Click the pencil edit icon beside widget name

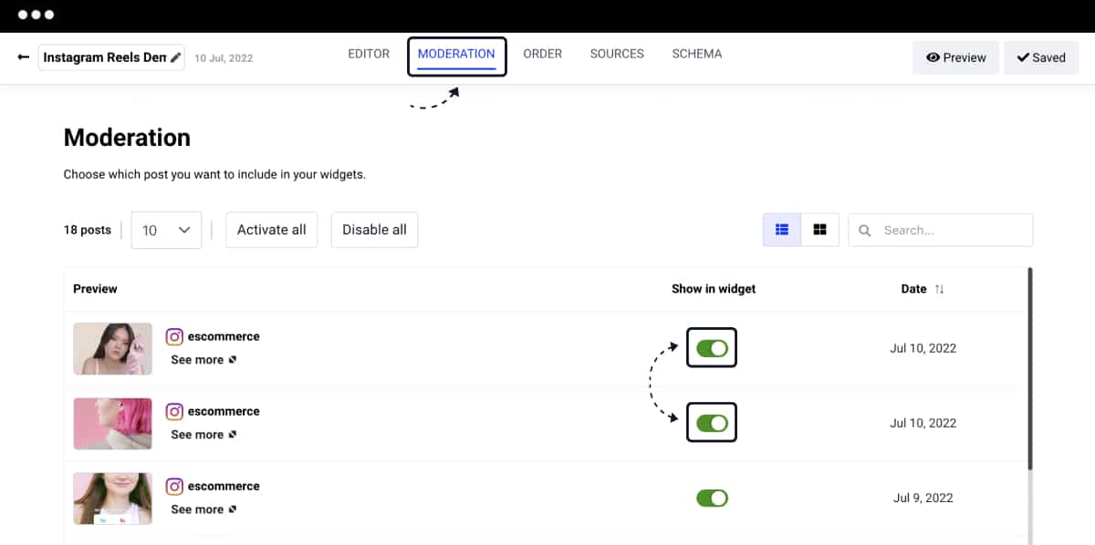(175, 57)
